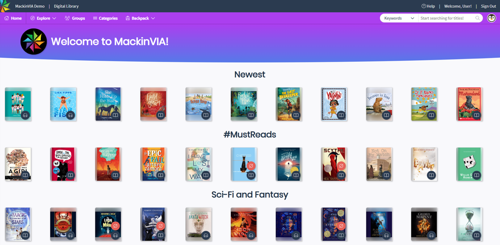This screenshot has width=500, height=245.
Task: Click ebook badge on Mañanaland
Action: pyautogui.click(x=477, y=115)
